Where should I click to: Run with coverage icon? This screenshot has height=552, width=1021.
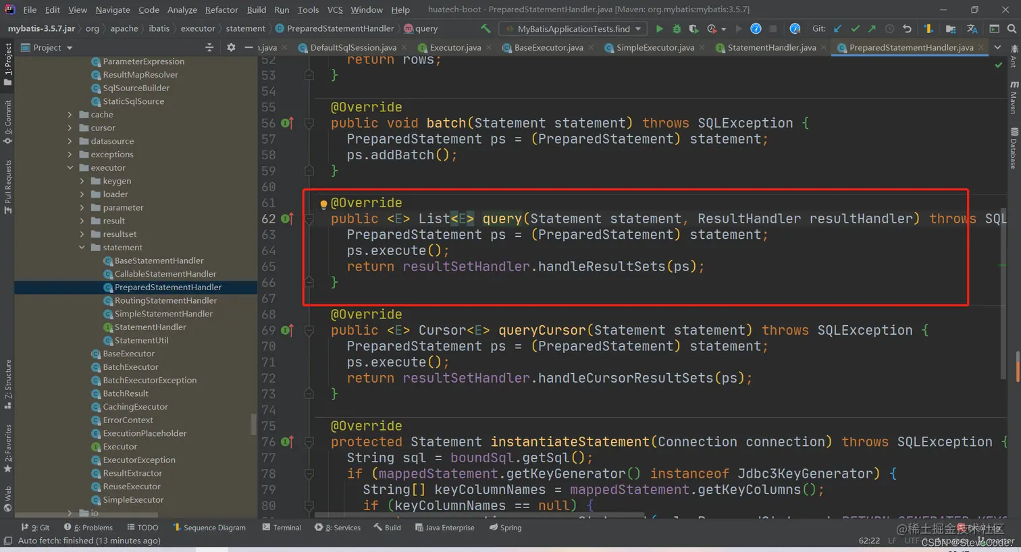click(693, 28)
